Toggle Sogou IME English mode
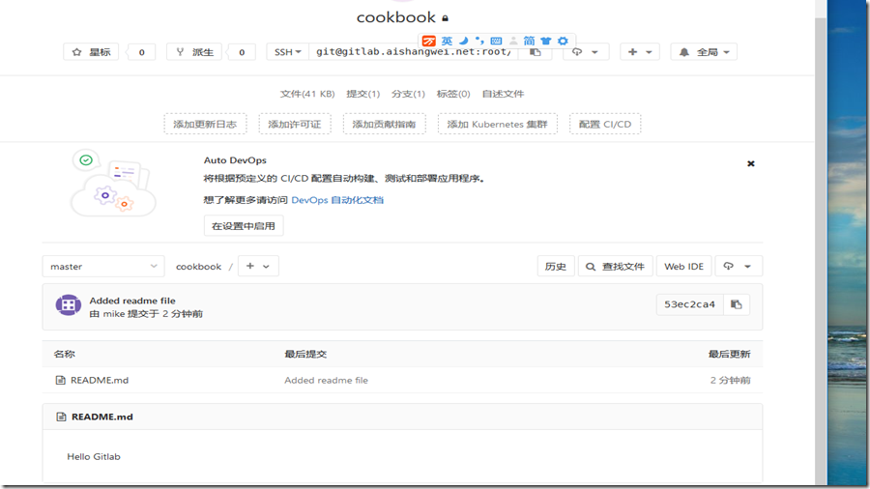 [x=447, y=42]
